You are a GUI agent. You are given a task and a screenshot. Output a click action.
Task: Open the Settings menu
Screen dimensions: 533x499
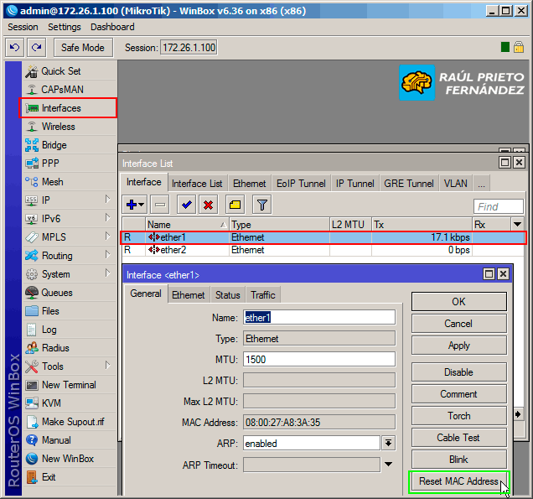tap(65, 27)
